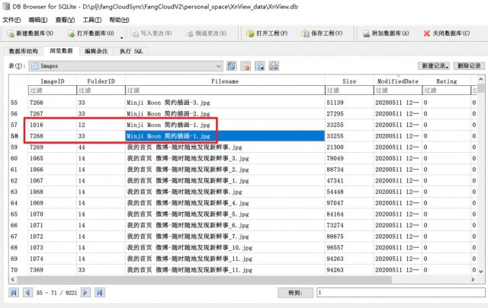Click the Save Project icon
The height and width of the screenshot is (308, 488).
coord(305,33)
